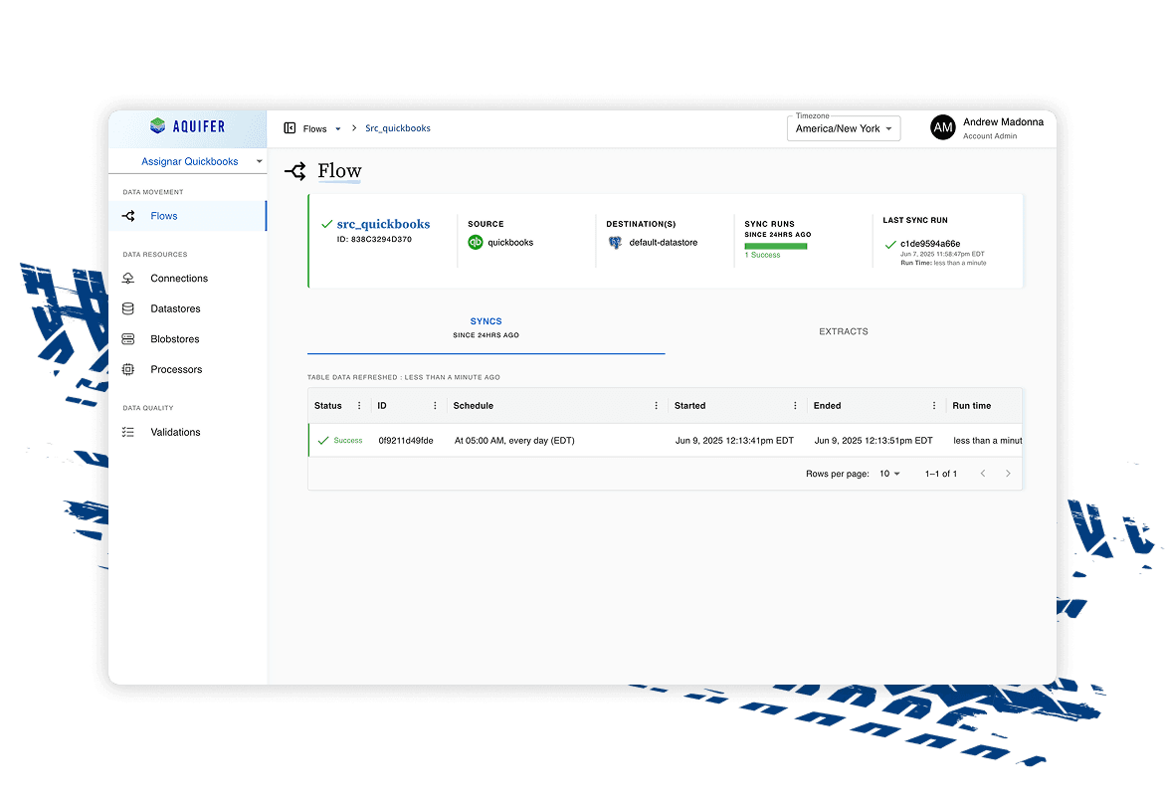Image resolution: width=1165 pixels, height=802 pixels.
Task: Sort by the Schedule column header
Action: 474,406
